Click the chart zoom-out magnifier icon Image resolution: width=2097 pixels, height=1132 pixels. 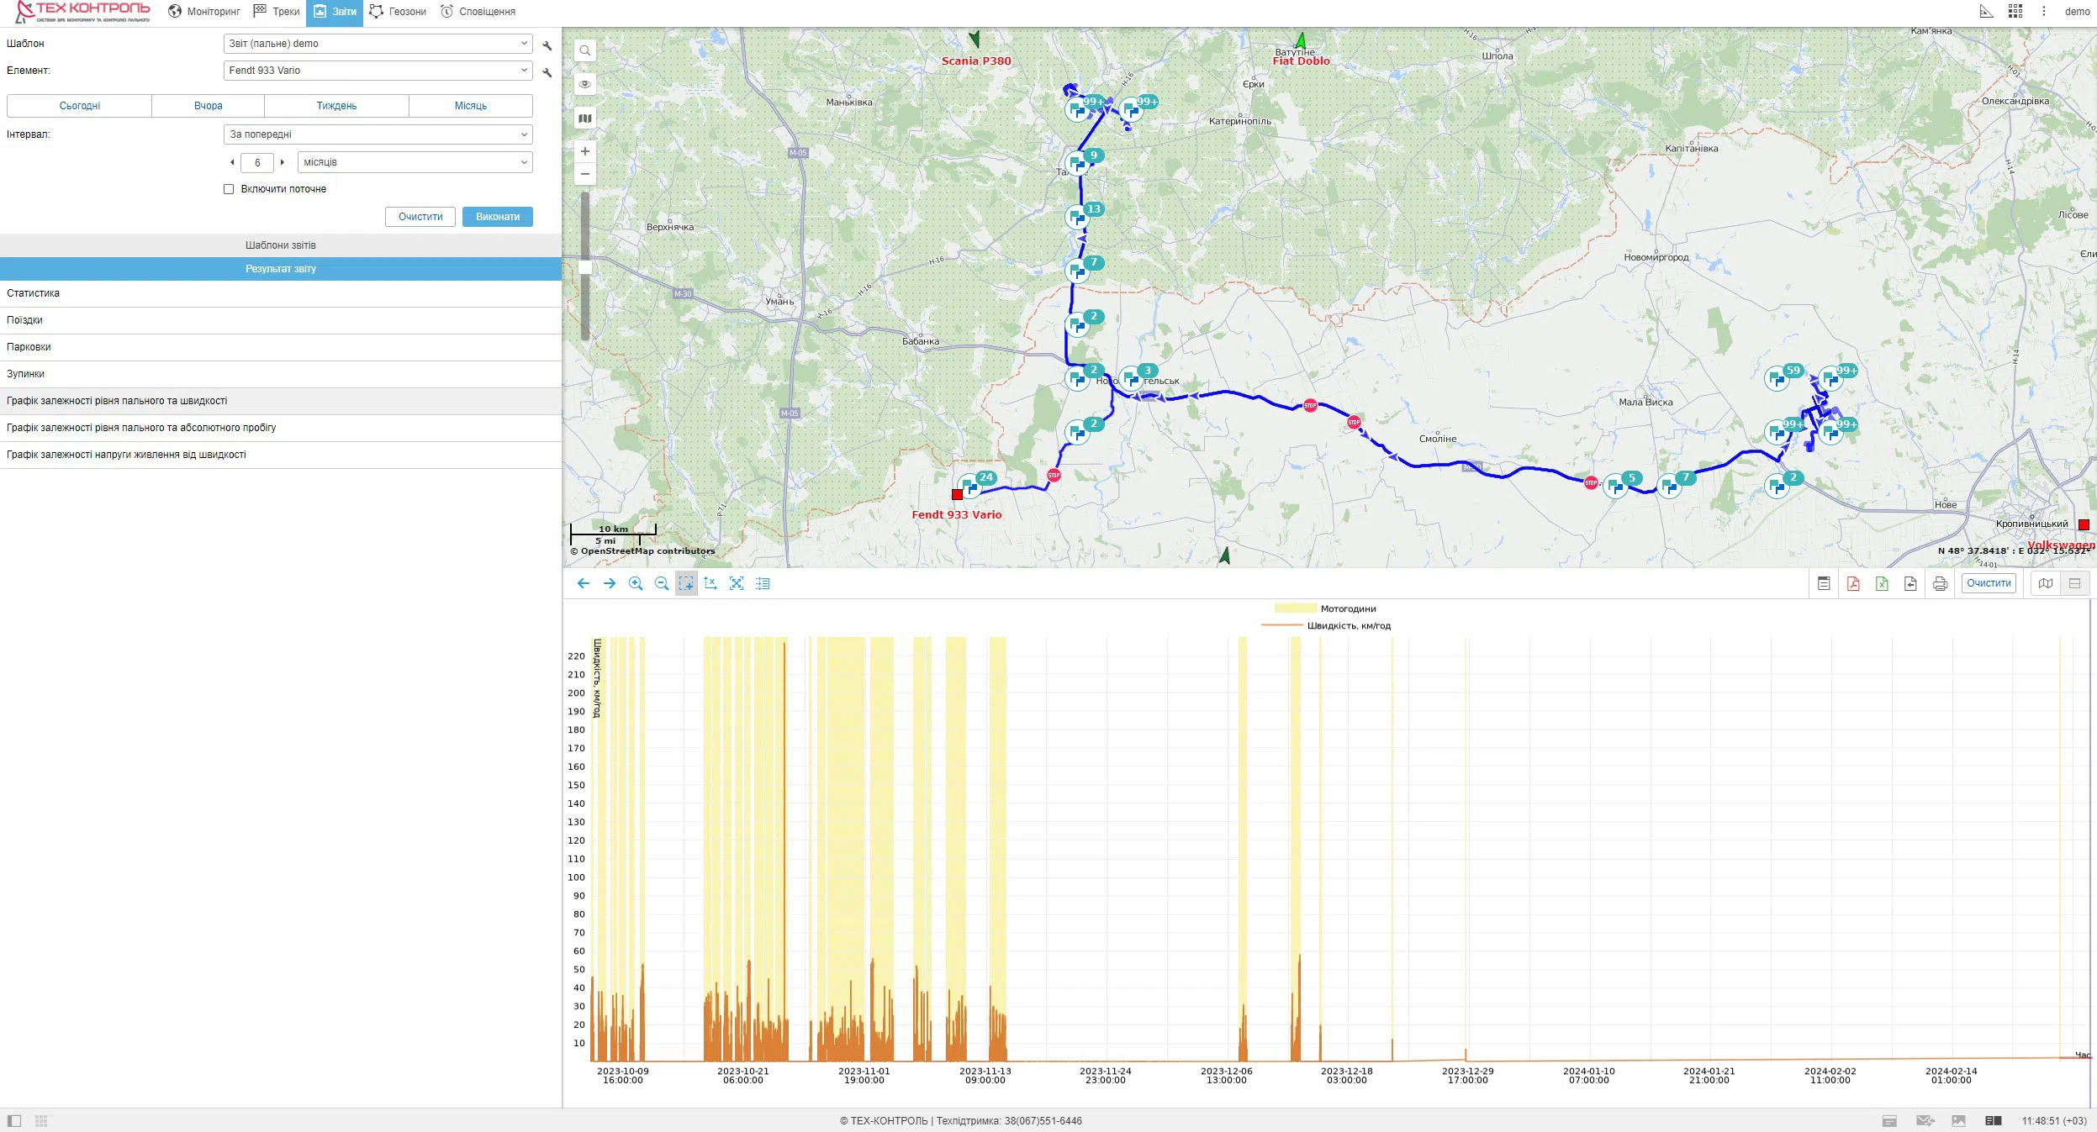(662, 583)
